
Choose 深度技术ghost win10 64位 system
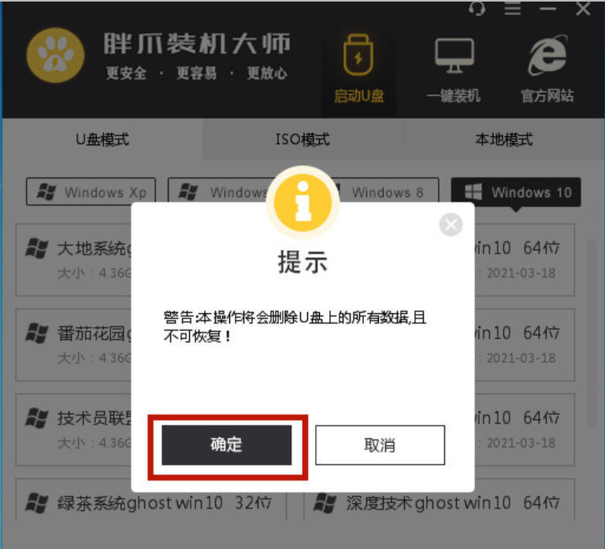coord(440,501)
